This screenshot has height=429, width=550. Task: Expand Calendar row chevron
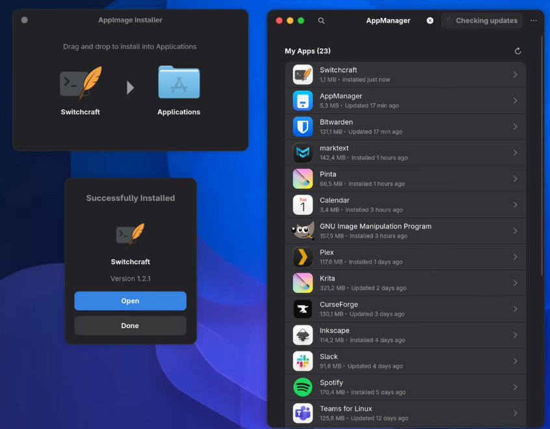tap(516, 205)
